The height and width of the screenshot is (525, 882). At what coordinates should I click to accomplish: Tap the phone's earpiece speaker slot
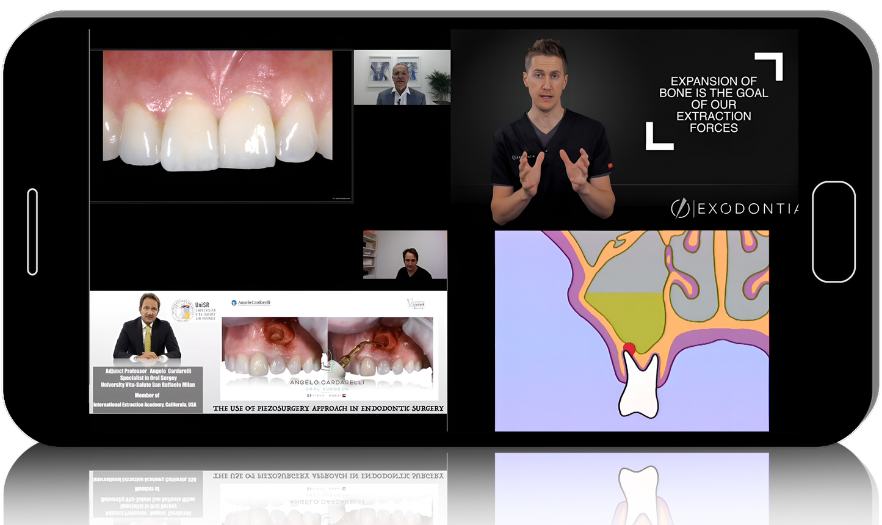tap(33, 232)
